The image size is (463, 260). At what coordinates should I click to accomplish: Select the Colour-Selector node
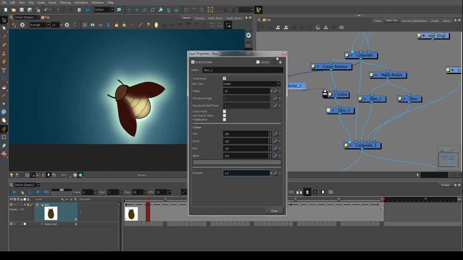(332, 66)
